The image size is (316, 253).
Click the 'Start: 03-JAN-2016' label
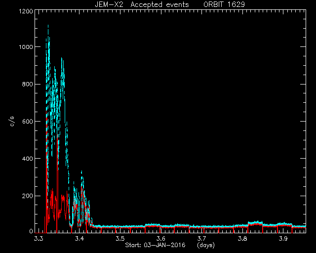155,245
